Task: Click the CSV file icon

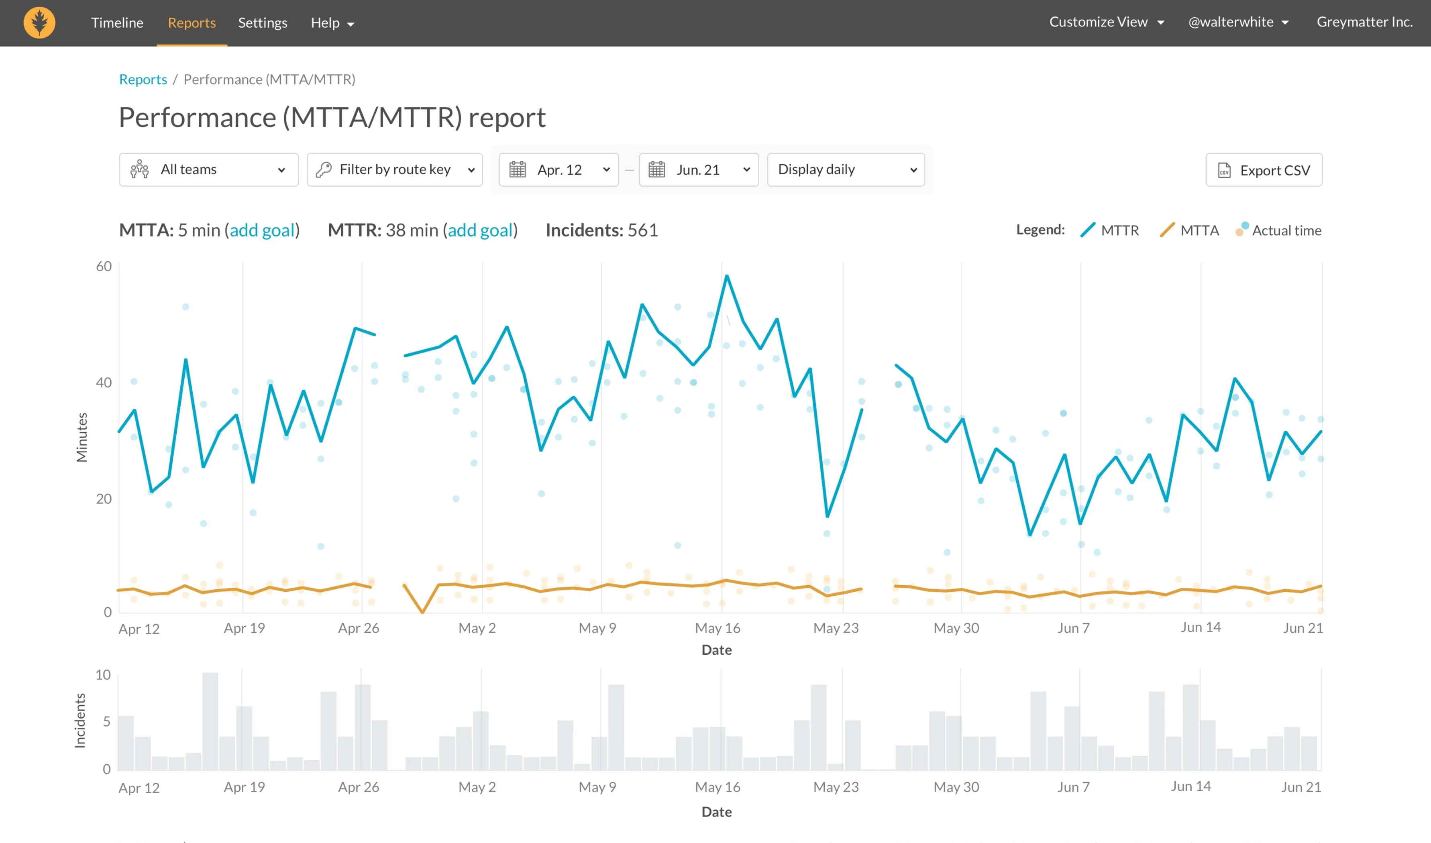Action: pyautogui.click(x=1224, y=171)
